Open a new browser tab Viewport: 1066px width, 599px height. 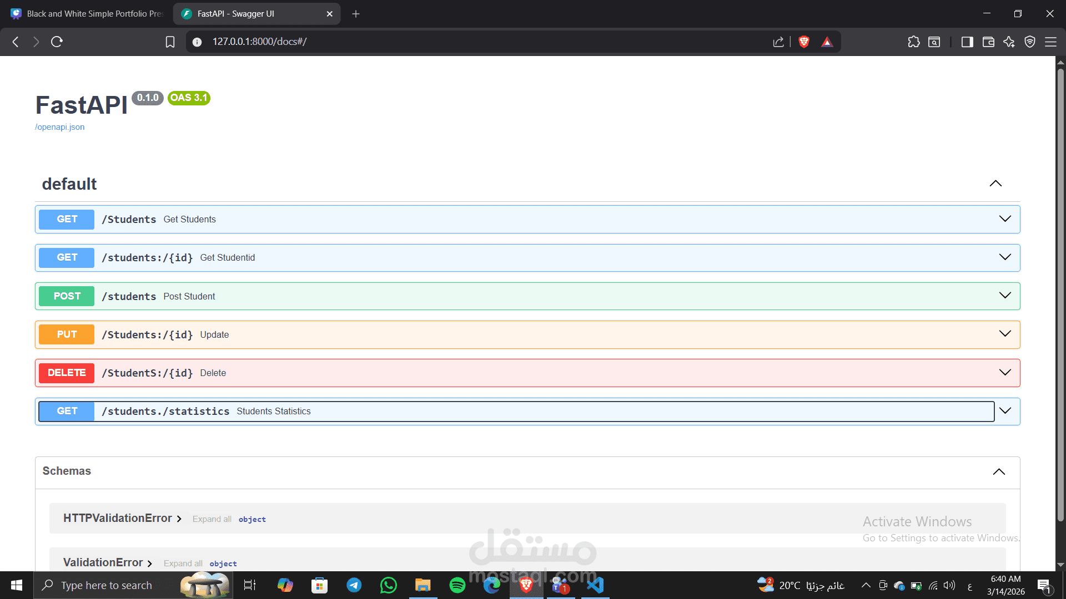pyautogui.click(x=356, y=14)
